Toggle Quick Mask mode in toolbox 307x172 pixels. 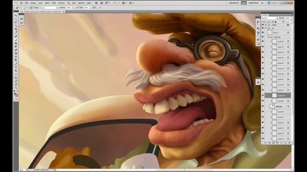(16, 99)
